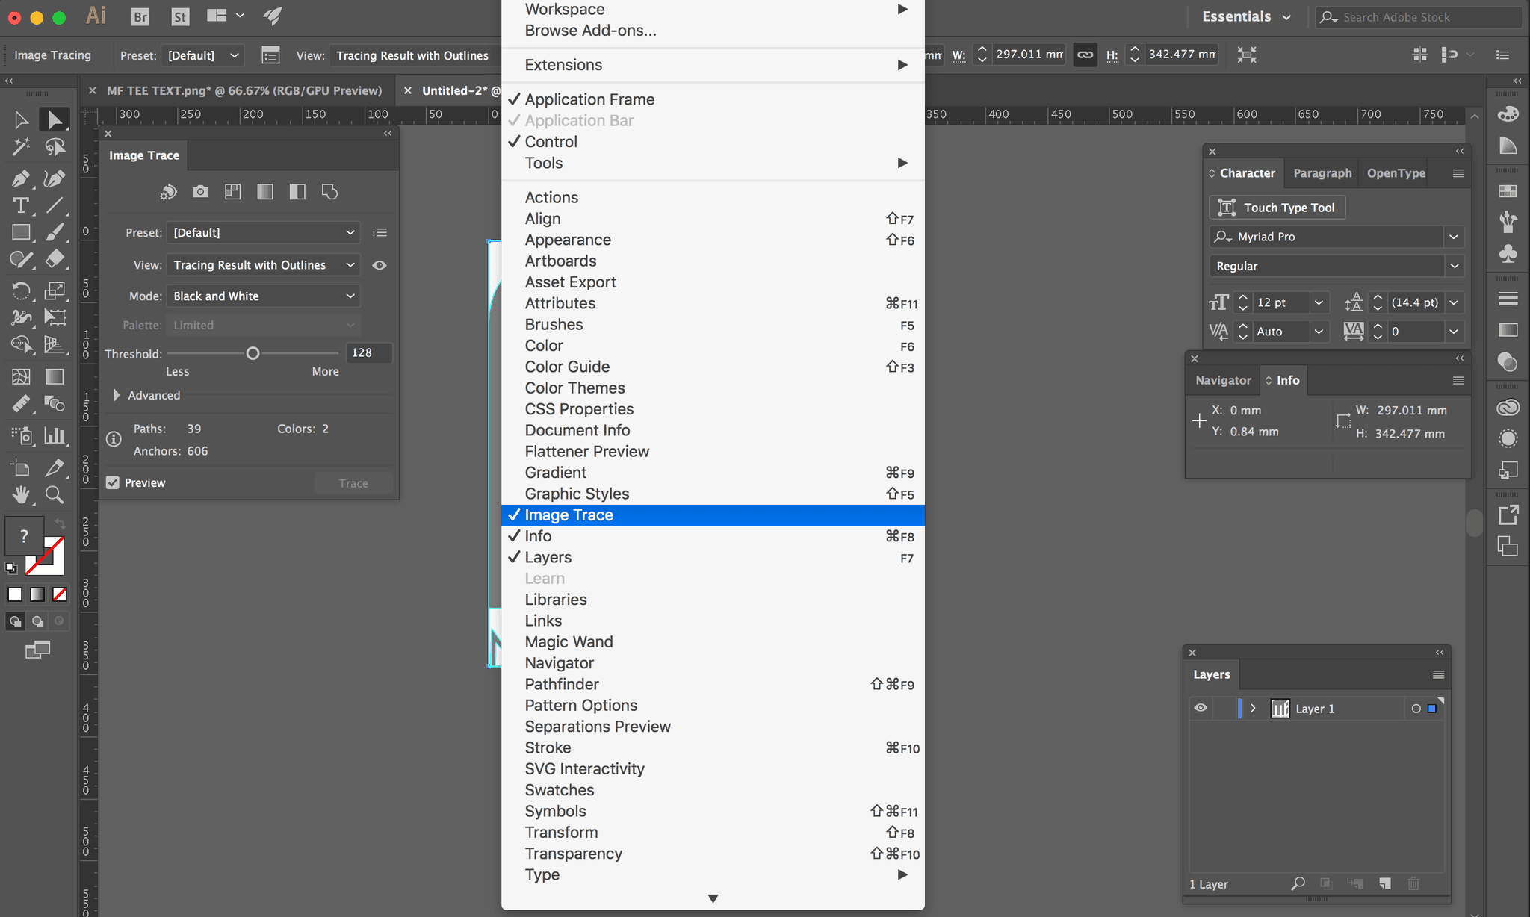Image resolution: width=1530 pixels, height=917 pixels.
Task: Open the Myriad Pro font family dropdown
Action: 1453,237
